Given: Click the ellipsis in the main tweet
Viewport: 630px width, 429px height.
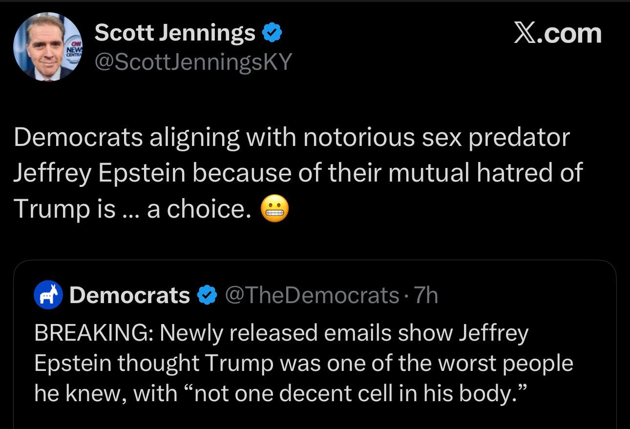Looking at the screenshot, I should pos(131,211).
